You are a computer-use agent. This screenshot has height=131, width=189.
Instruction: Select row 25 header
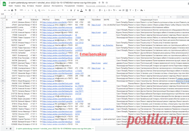3,81
